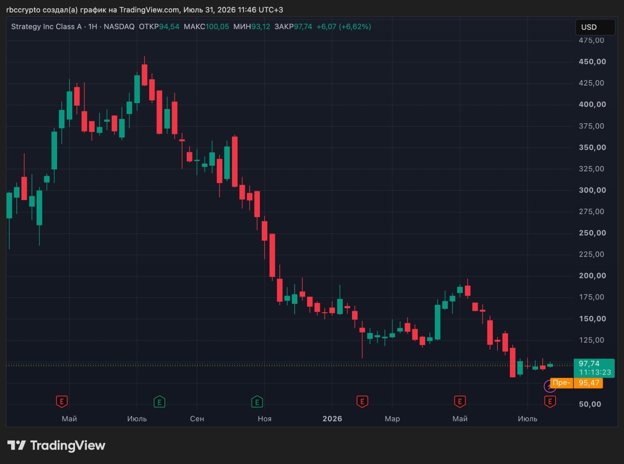
Task: Open red earnings marker below the lightning icon
Action: tap(550, 402)
